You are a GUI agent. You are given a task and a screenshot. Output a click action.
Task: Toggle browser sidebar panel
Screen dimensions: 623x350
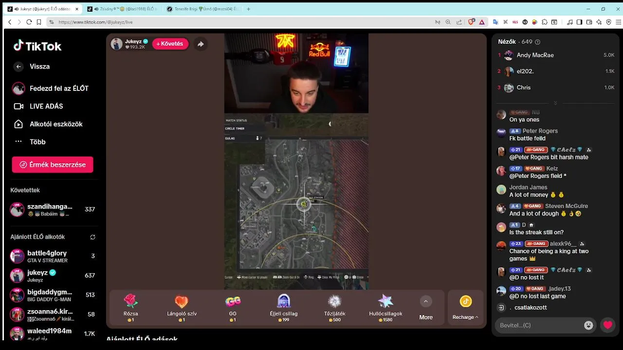tap(579, 22)
